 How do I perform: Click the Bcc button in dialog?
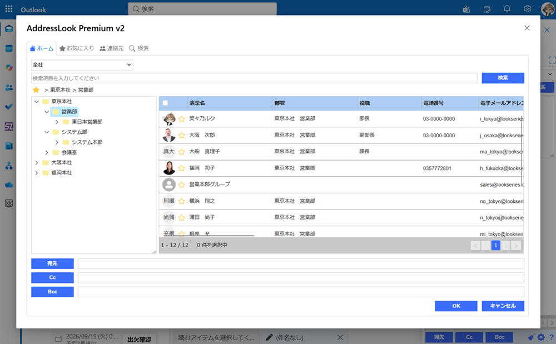(52, 292)
